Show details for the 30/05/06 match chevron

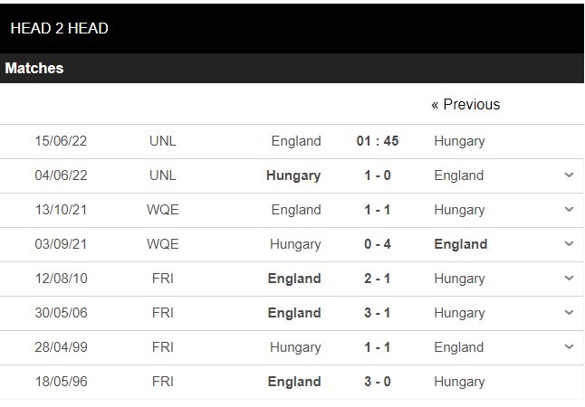[x=569, y=313]
